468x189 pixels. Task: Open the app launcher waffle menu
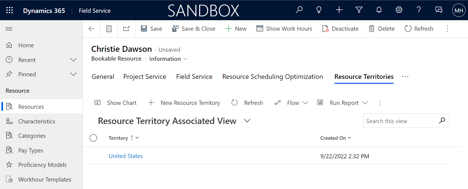pyautogui.click(x=10, y=10)
